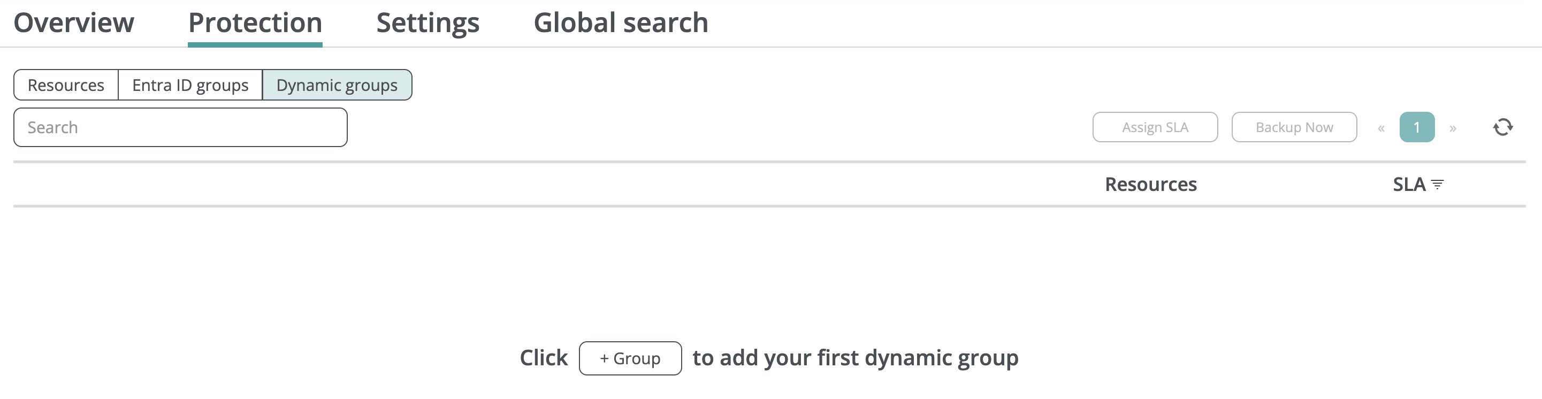Go to the next page arrow
Screen dimensions: 1542x399
1453,128
